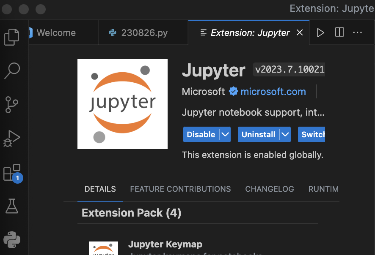Click the Disable button

(201, 135)
